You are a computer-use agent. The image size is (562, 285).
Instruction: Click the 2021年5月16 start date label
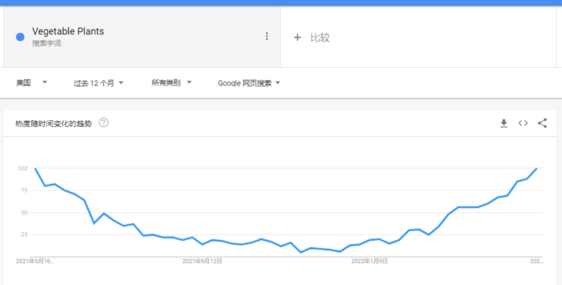pos(35,261)
